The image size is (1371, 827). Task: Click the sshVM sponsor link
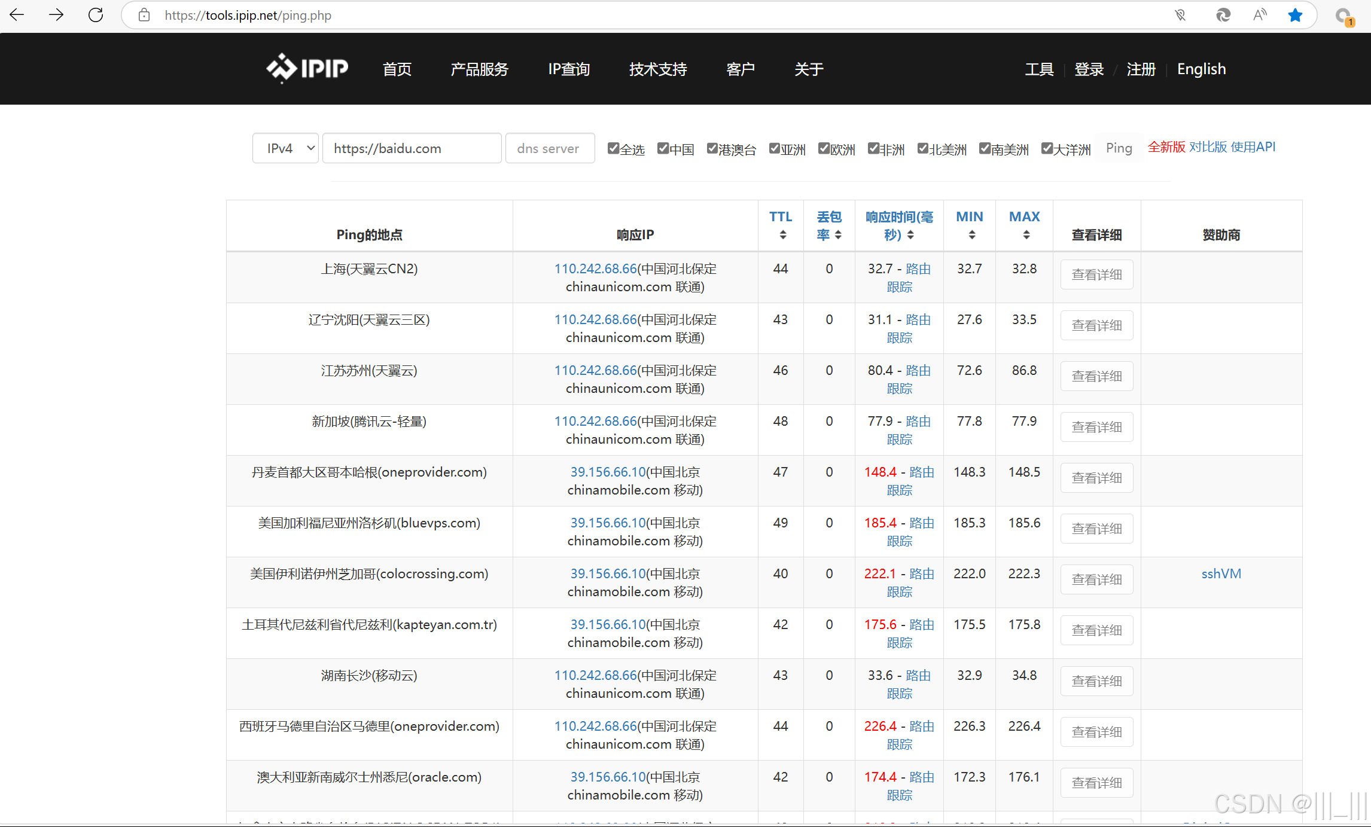point(1221,573)
